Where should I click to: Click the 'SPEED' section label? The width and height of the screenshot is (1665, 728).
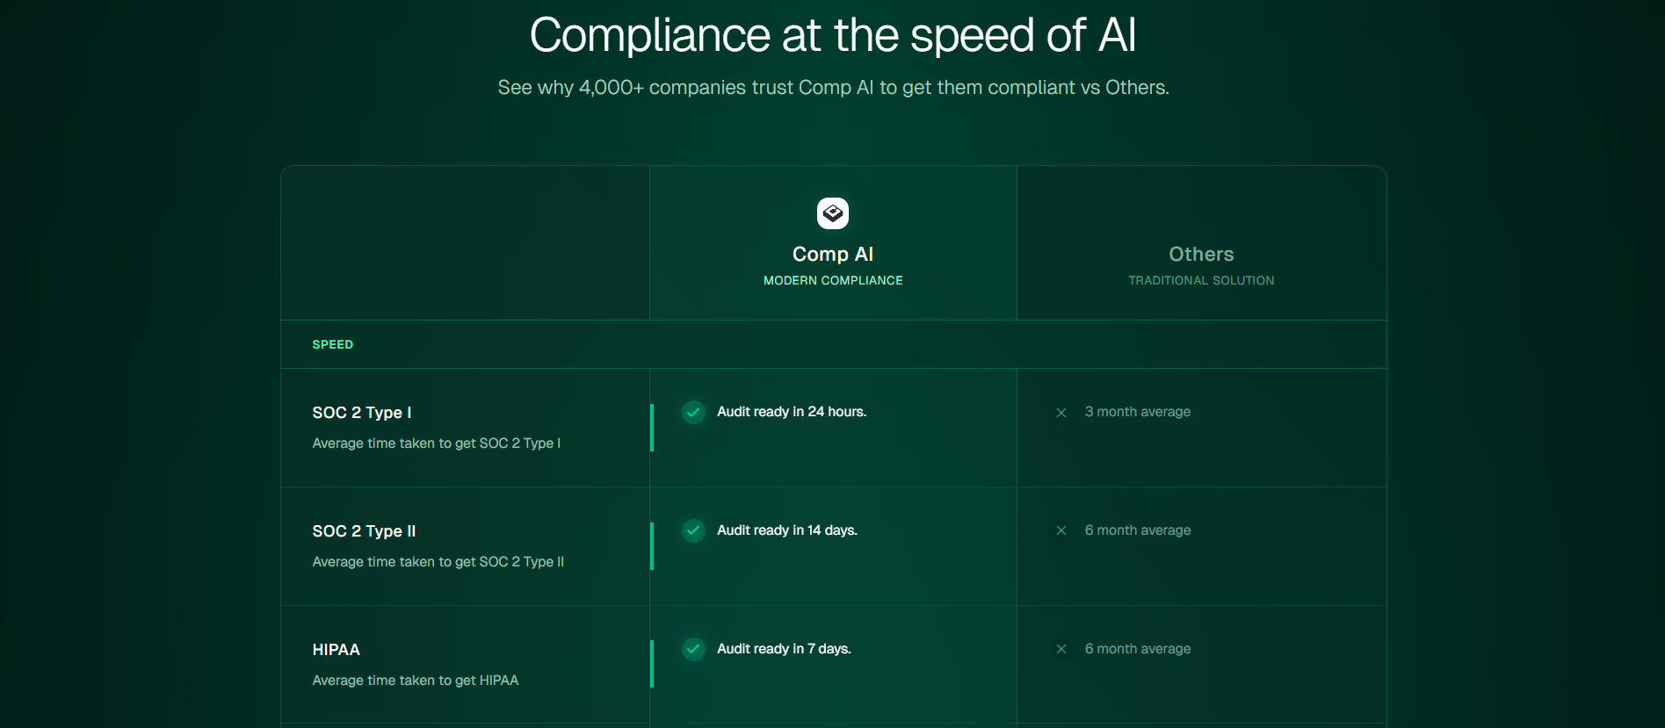[333, 344]
